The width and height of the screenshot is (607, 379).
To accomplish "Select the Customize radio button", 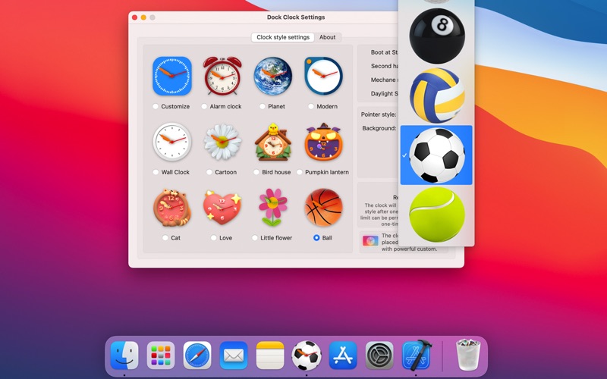I will click(x=156, y=106).
